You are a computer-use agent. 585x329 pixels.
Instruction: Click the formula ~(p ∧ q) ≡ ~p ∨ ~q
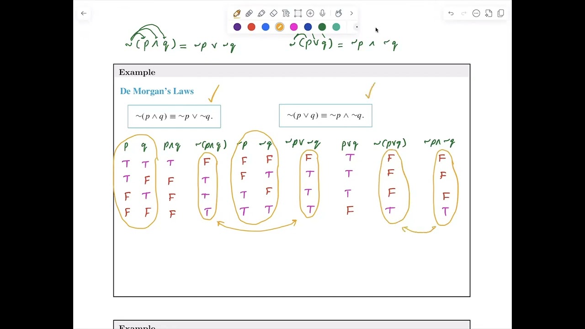pyautogui.click(x=174, y=117)
